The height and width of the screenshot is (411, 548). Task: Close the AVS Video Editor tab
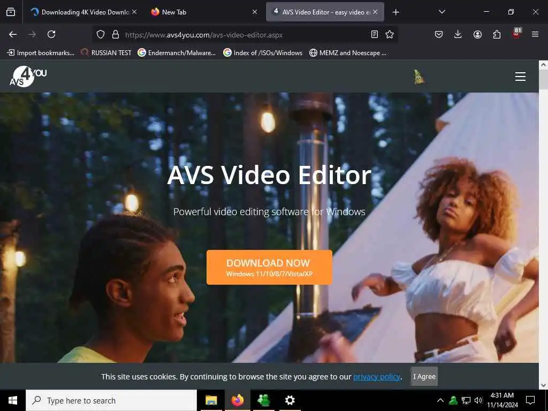[x=375, y=12]
